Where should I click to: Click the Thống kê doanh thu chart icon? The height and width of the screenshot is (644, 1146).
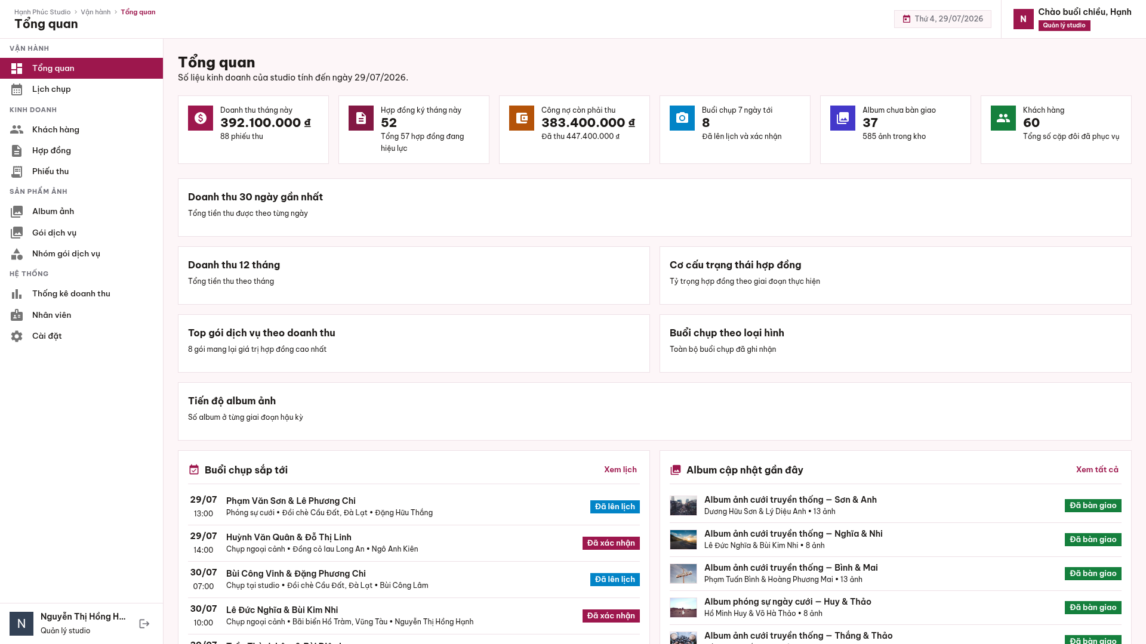point(17,294)
